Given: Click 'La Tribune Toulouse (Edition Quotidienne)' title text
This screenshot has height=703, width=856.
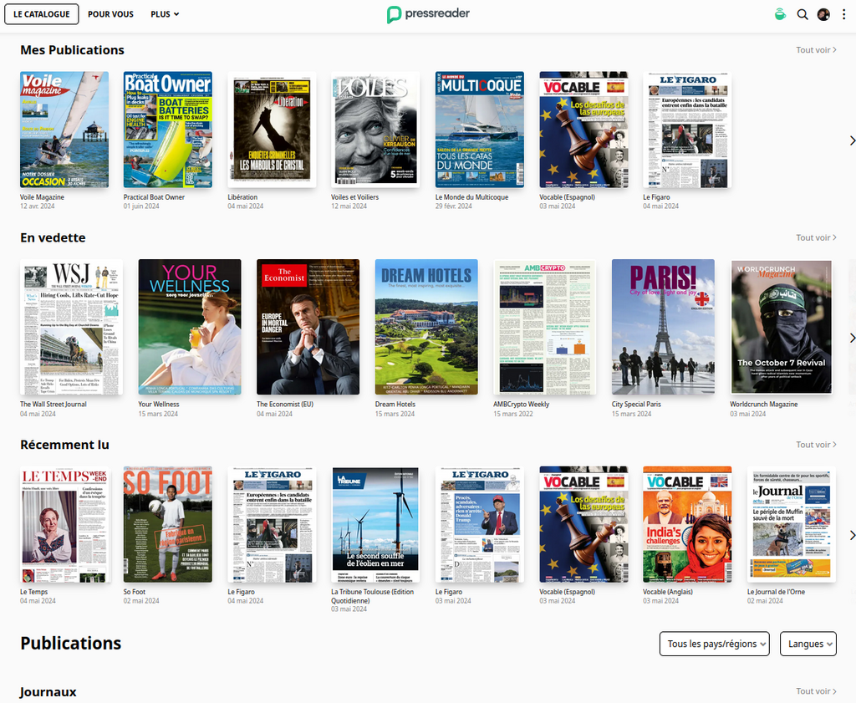Looking at the screenshot, I should point(373,596).
